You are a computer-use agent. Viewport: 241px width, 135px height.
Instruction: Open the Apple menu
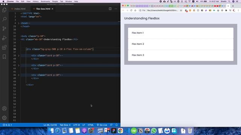tap(3, 1)
